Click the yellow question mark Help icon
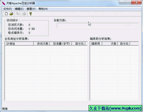 [x=31, y=14]
